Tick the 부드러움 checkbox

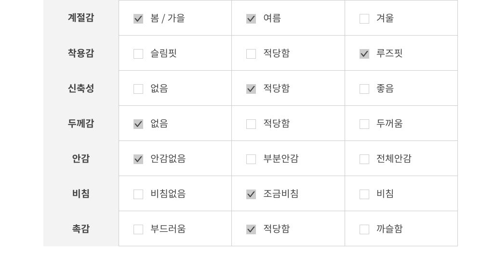138,229
